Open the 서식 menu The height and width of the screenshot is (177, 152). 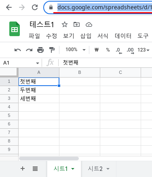tap(103, 36)
